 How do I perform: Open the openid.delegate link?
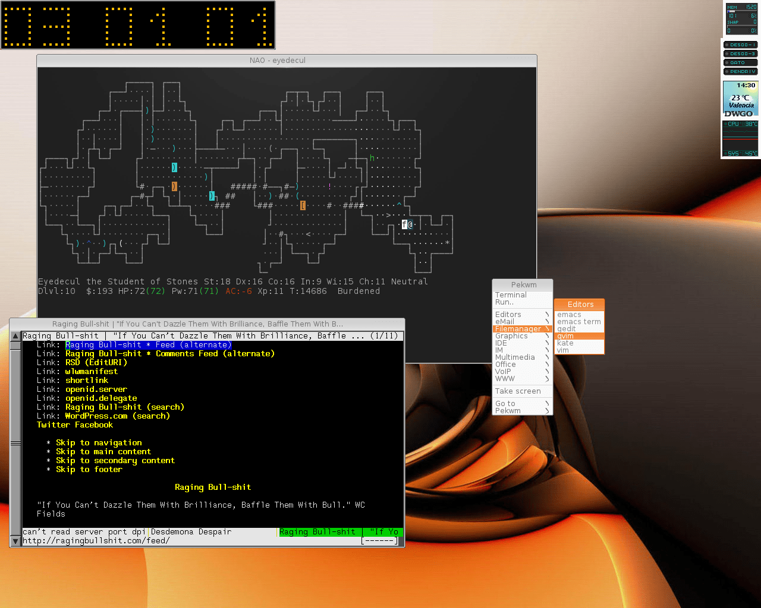point(101,398)
